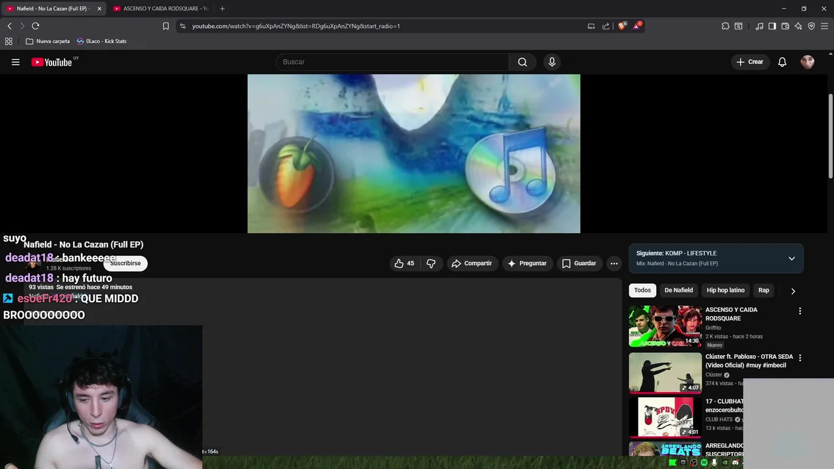Click the Compartir share button
834x469 pixels.
point(471,263)
